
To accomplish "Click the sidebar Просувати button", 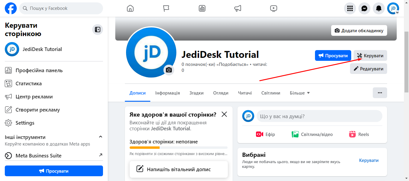I will (x=54, y=171).
